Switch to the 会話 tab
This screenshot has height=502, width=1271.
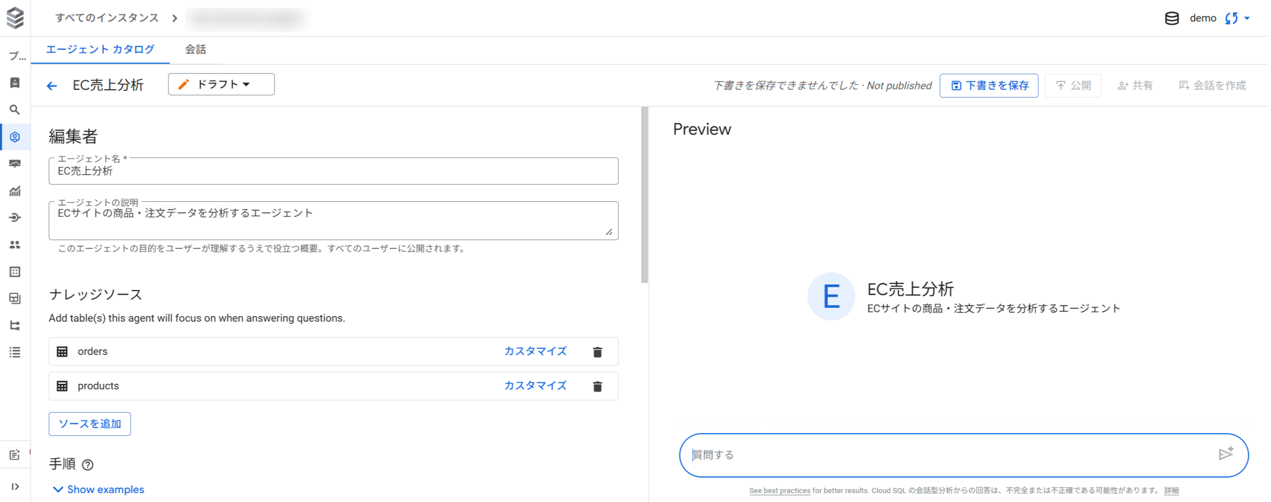click(x=195, y=49)
